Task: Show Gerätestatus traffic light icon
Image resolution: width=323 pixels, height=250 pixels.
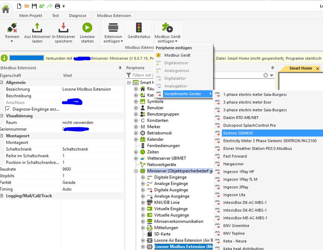Action: (139, 27)
